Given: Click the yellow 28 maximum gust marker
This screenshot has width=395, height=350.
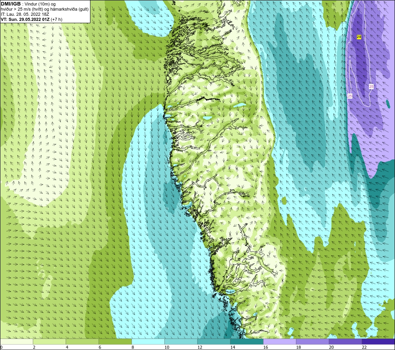Looking at the screenshot, I should [359, 37].
